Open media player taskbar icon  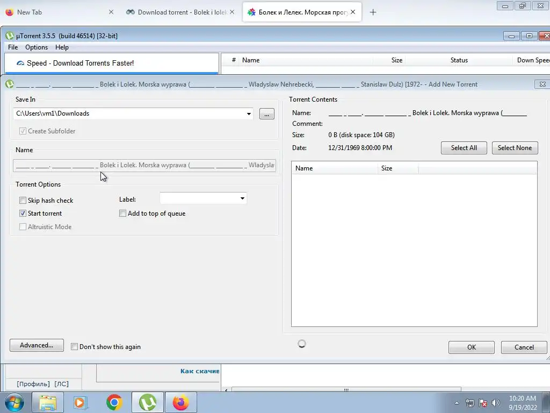click(81, 403)
